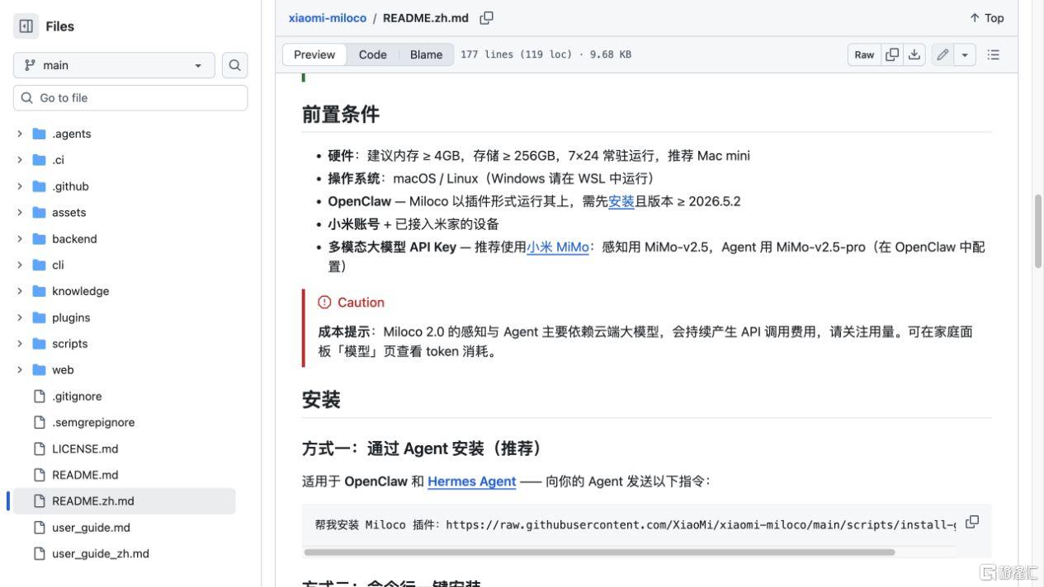Click the plugins folder icon
This screenshot has width=1044, height=587.
point(39,317)
